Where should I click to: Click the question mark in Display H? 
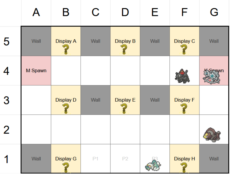pyautogui.click(x=184, y=167)
